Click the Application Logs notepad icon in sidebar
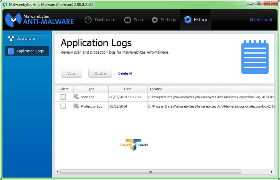Image resolution: width=280 pixels, height=180 pixels. [x=11, y=51]
